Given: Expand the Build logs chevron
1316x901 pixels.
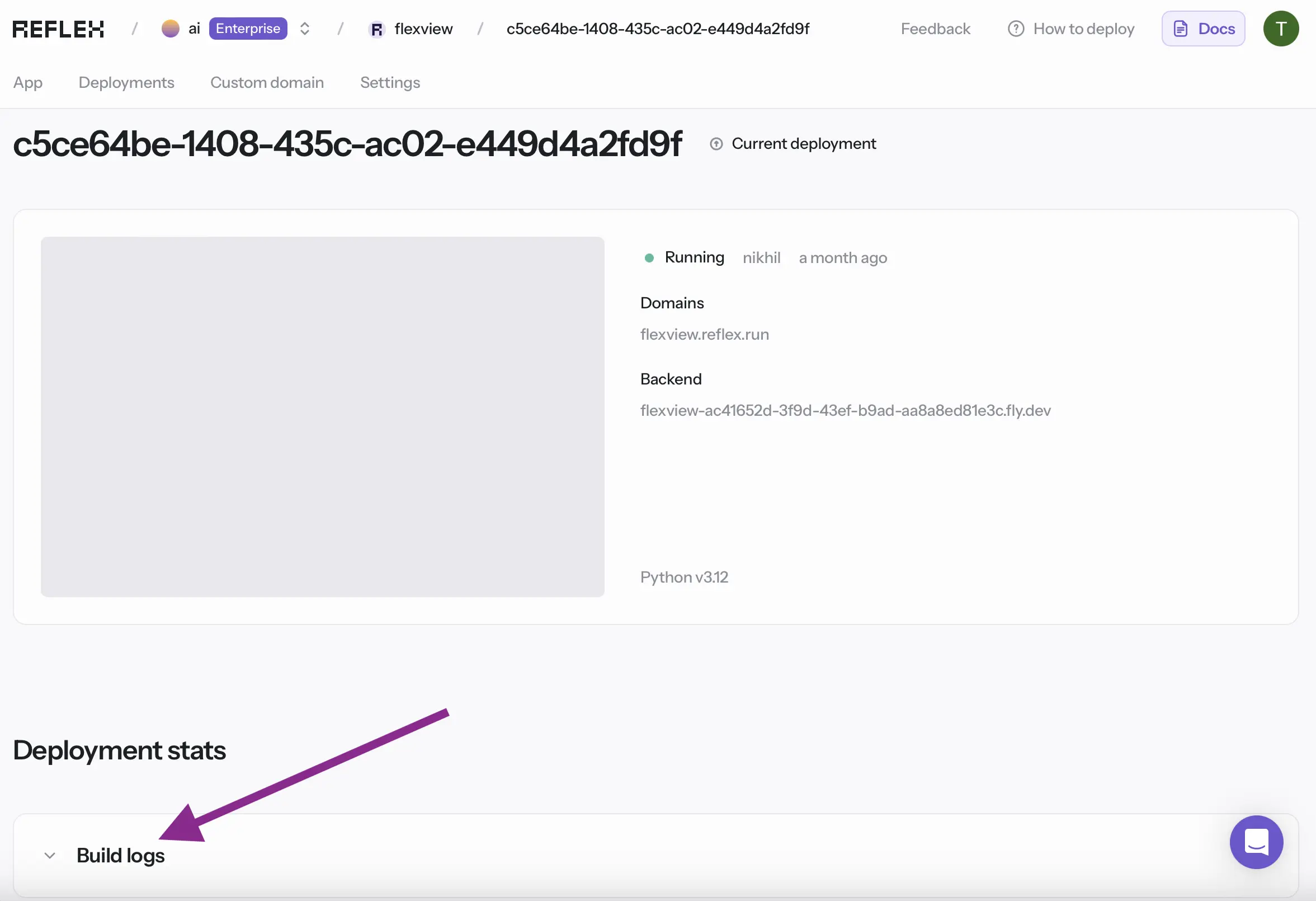Looking at the screenshot, I should pyautogui.click(x=50, y=855).
